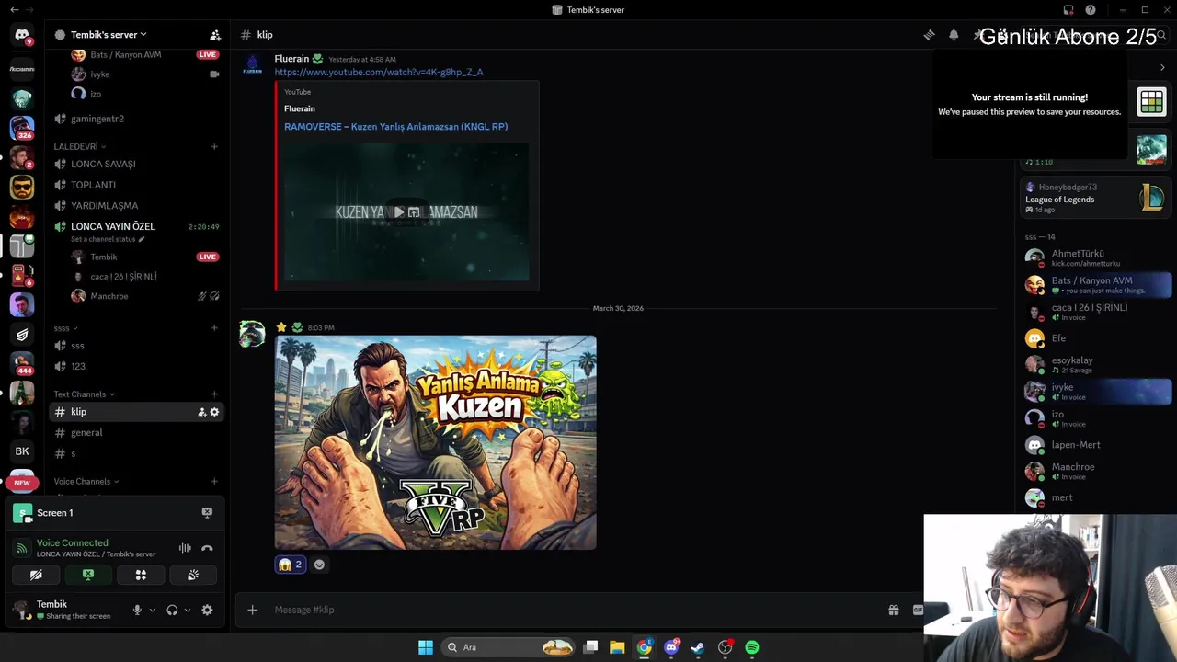
Task: Open Chrome from the taskbar
Action: [x=644, y=647]
